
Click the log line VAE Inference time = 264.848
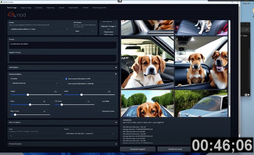[x=134, y=132]
